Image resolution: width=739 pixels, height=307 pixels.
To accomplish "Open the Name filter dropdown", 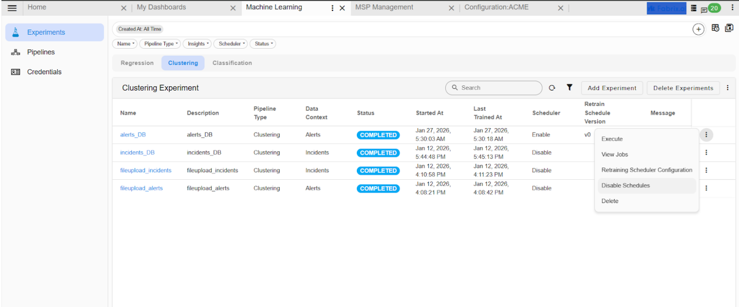I will coord(125,43).
